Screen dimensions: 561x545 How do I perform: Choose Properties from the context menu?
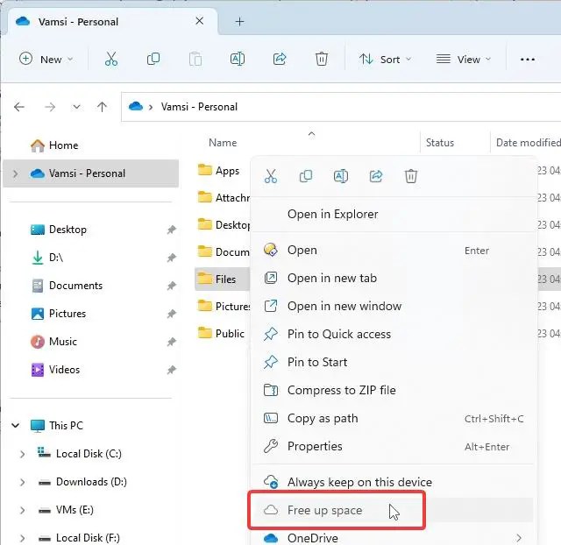click(394, 446)
